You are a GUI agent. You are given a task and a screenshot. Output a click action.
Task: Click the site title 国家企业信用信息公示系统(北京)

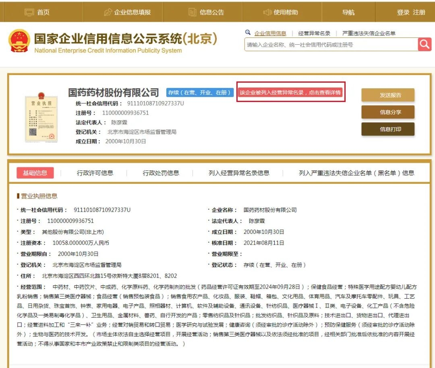(x=125, y=38)
